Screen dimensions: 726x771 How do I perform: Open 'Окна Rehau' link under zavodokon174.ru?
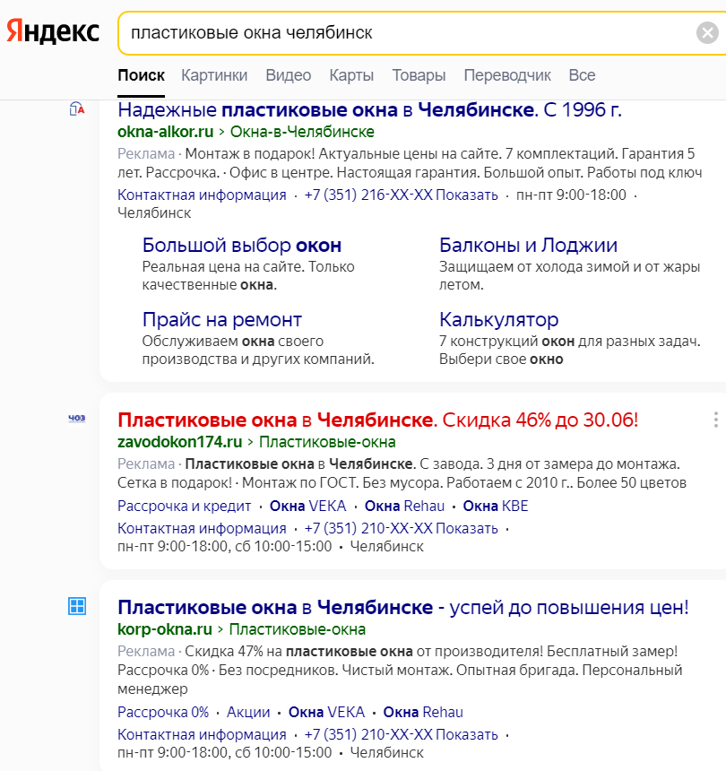pyautogui.click(x=404, y=506)
